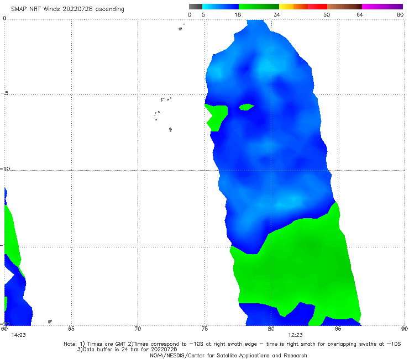Click the NOAA/NESDIS credit line
Viewport: 409px width, 359px height.
point(228,356)
